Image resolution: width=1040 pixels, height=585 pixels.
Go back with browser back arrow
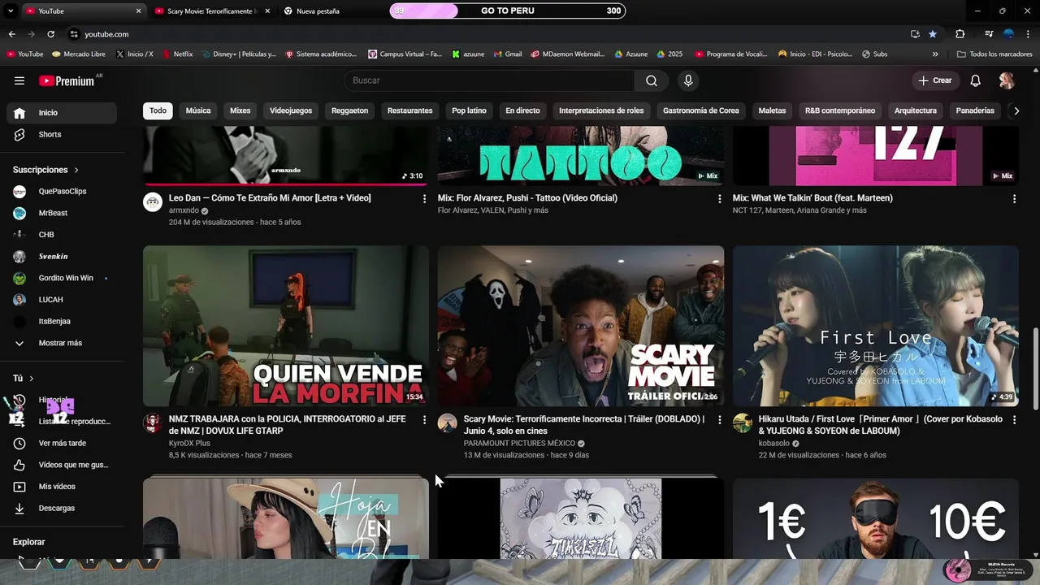click(x=11, y=34)
